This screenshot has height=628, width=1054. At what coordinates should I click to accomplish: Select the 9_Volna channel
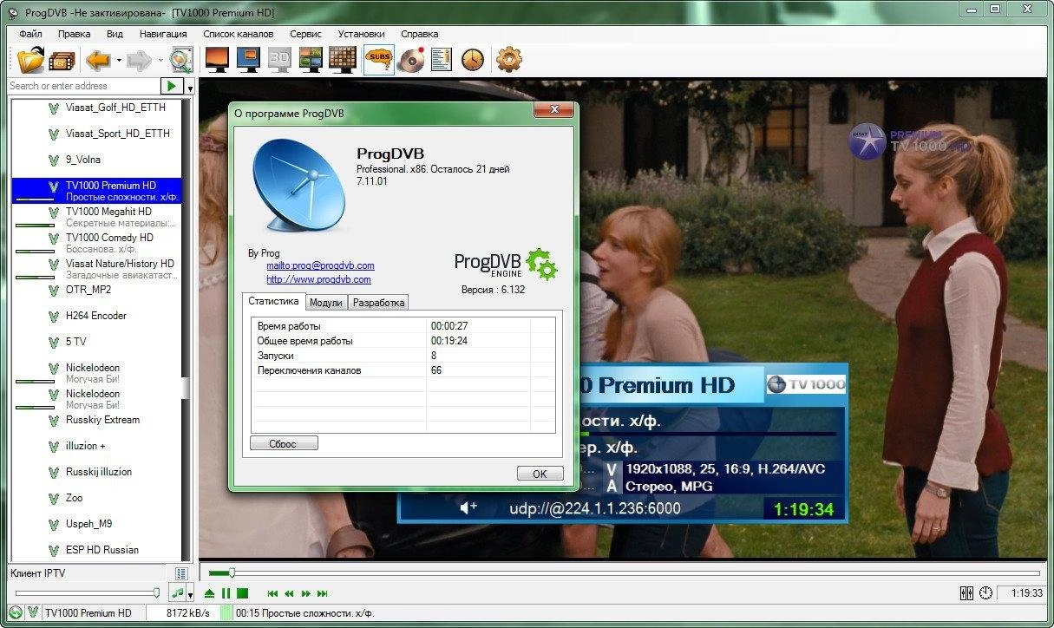[83, 160]
